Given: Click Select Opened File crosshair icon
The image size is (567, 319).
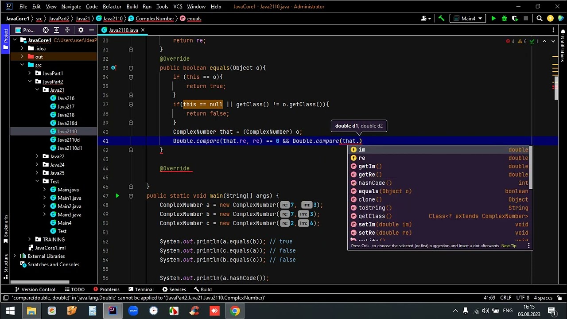Looking at the screenshot, I should (46, 30).
